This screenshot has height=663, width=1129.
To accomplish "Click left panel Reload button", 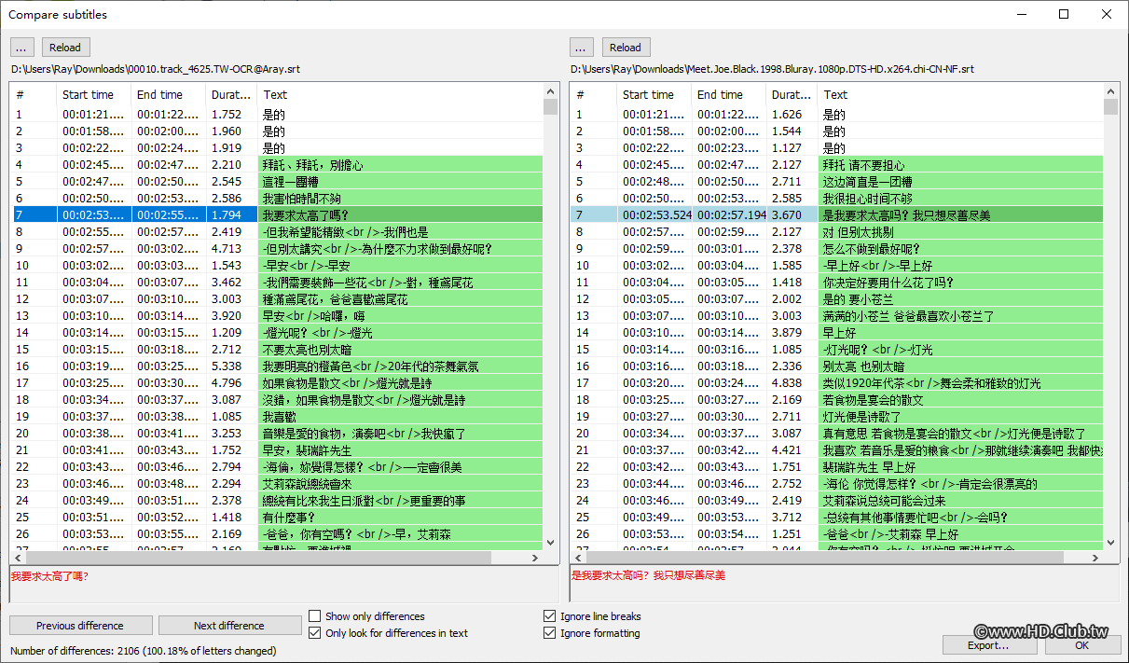I will pos(65,48).
